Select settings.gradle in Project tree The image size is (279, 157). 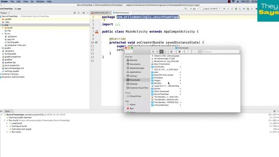pyautogui.click(x=10, y=71)
